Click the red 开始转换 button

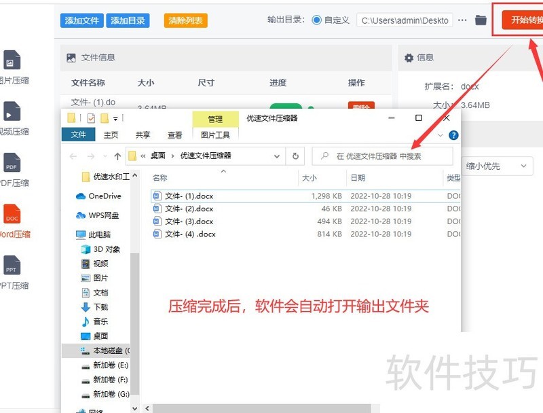point(523,20)
